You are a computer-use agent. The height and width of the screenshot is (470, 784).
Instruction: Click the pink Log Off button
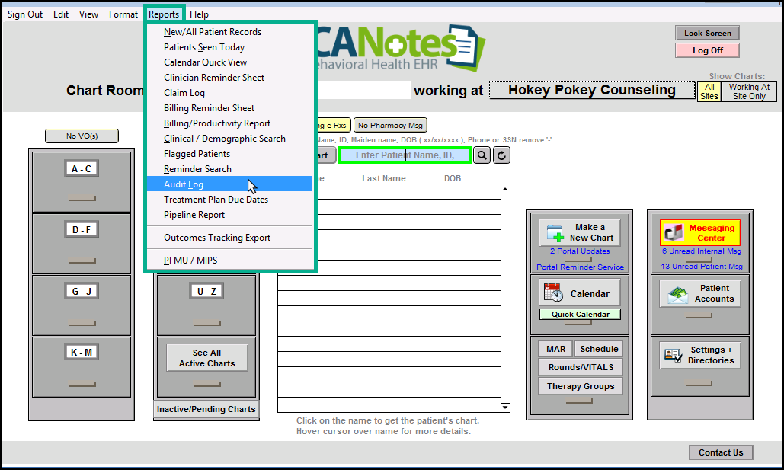coord(707,50)
